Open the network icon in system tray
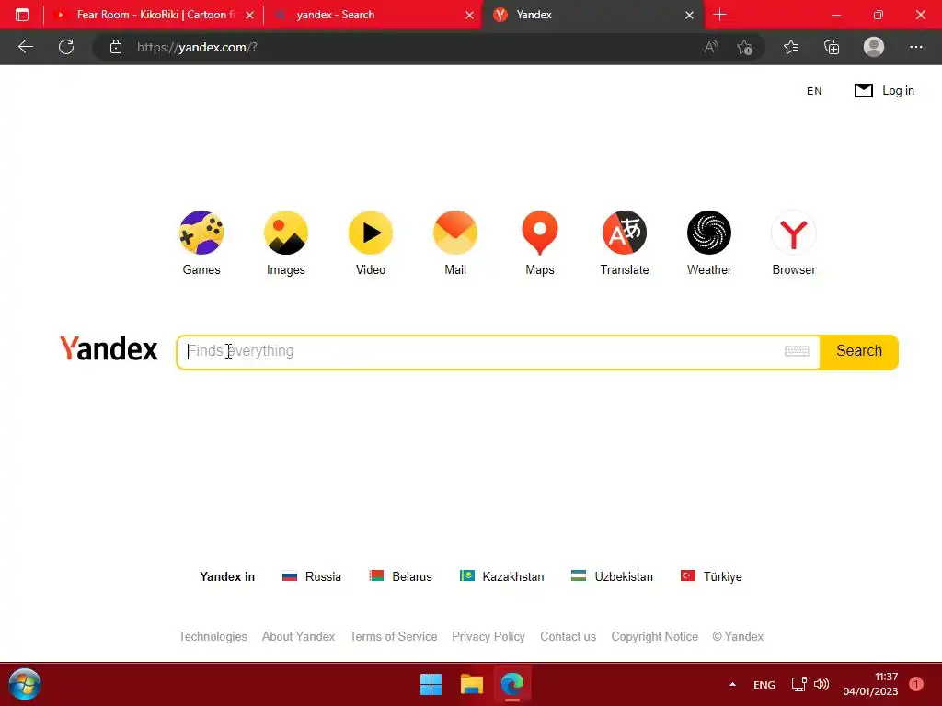The width and height of the screenshot is (942, 706). click(x=799, y=684)
